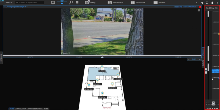Click the 1.PTZ-Parking camera pin
This screenshot has height=110, width=220.
102,93
